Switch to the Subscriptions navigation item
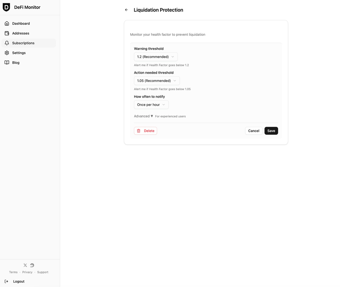 click(23, 43)
